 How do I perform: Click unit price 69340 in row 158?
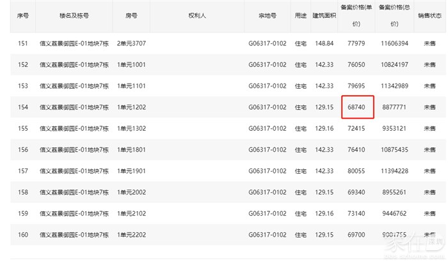pos(356,191)
